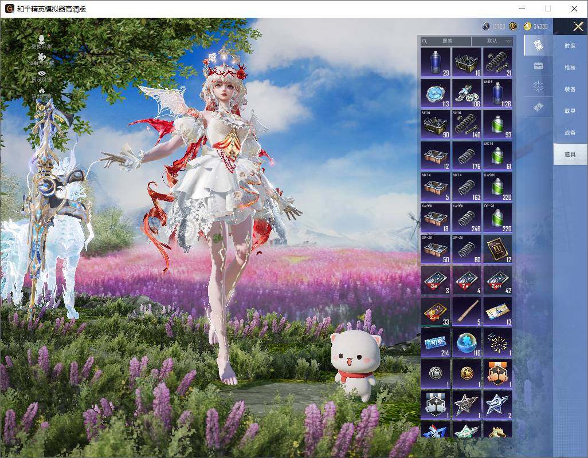Select the golden firework item
The width and height of the screenshot is (588, 458).
(x=497, y=343)
